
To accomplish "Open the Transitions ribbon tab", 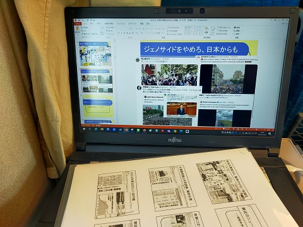I will coord(109,23).
